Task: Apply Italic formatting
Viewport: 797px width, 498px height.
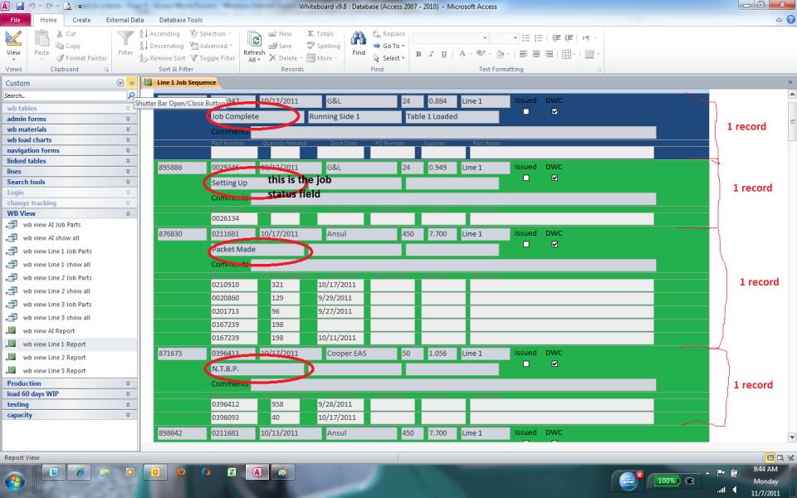Action: pos(431,54)
